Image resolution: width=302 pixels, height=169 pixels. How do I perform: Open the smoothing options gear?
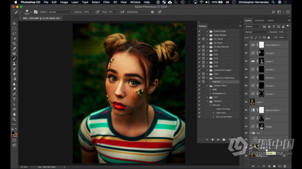pos(152,12)
